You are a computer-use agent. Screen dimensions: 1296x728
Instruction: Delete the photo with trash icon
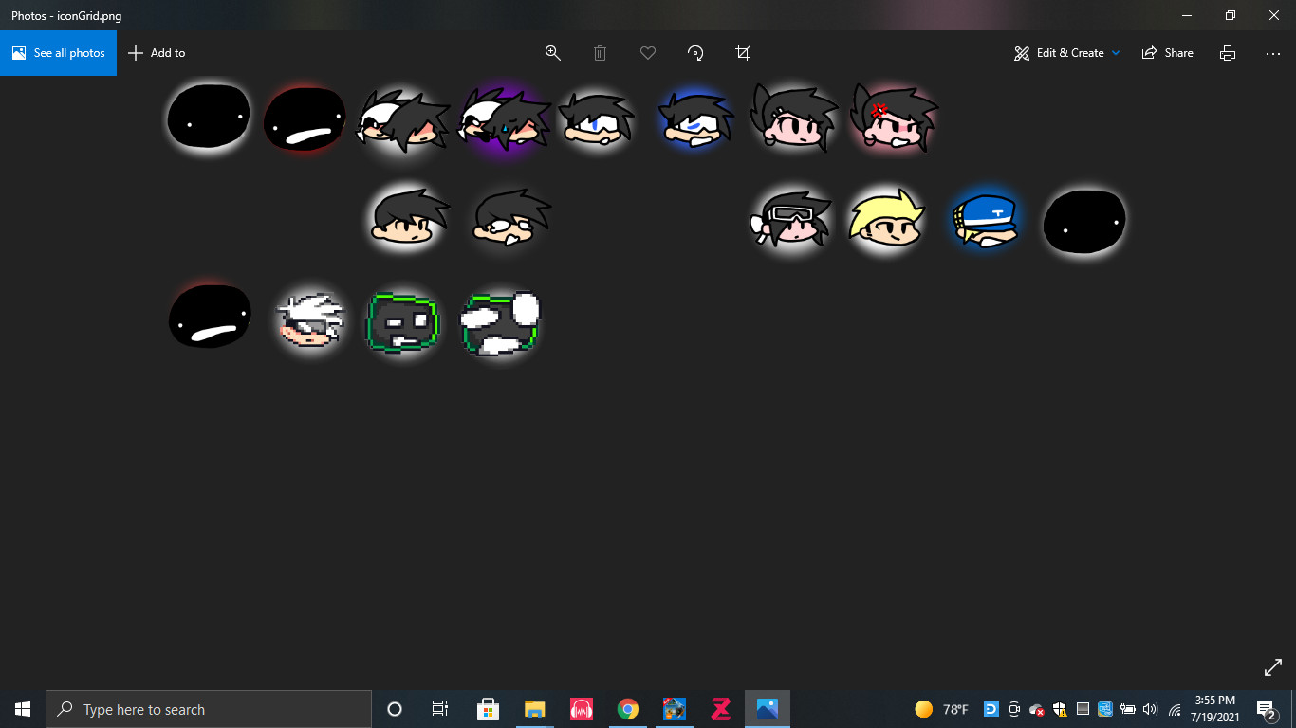click(x=600, y=53)
